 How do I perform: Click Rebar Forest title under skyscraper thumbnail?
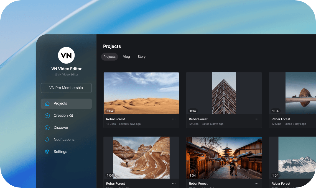click(198, 119)
